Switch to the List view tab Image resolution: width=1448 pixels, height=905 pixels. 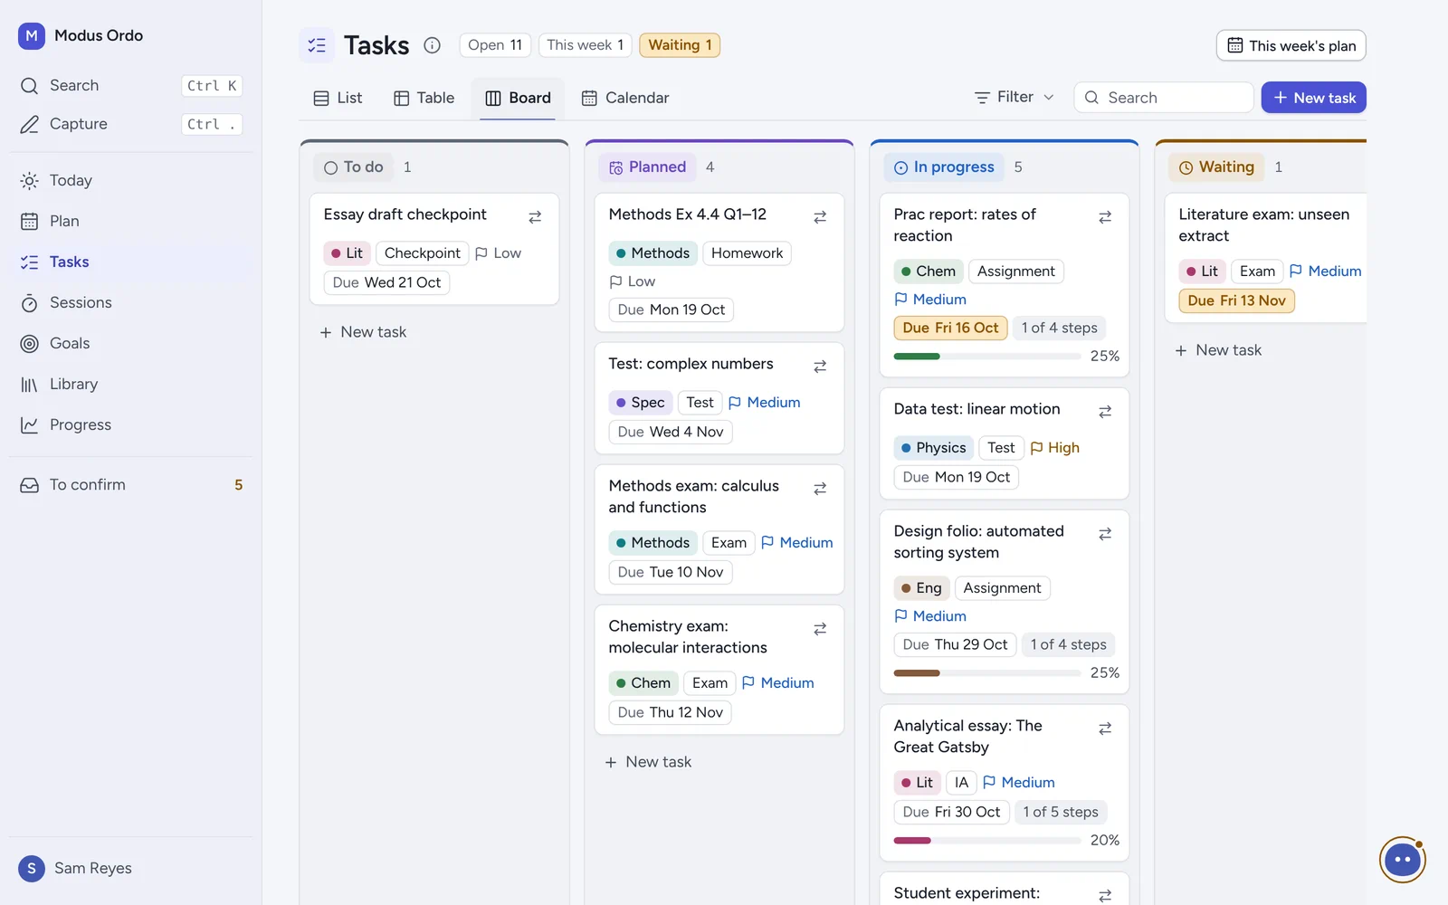pyautogui.click(x=338, y=98)
